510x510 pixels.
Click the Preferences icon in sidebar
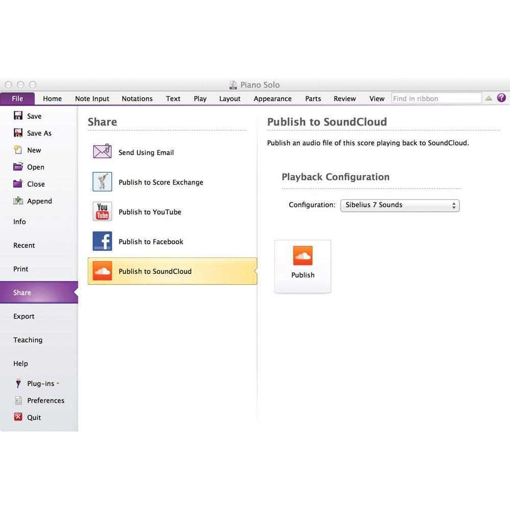[18, 400]
